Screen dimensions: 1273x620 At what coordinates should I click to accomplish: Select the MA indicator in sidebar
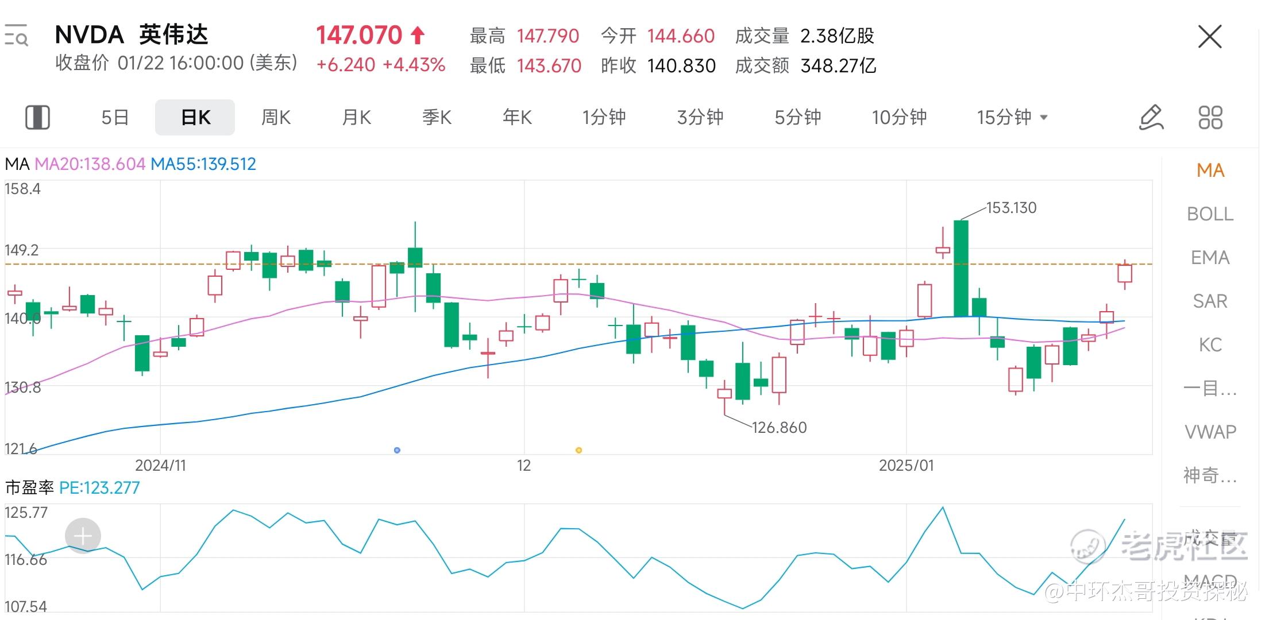(1210, 170)
